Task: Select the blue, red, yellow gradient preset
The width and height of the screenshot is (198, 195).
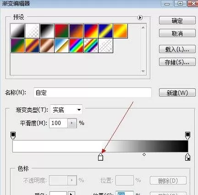Action: (x=91, y=31)
